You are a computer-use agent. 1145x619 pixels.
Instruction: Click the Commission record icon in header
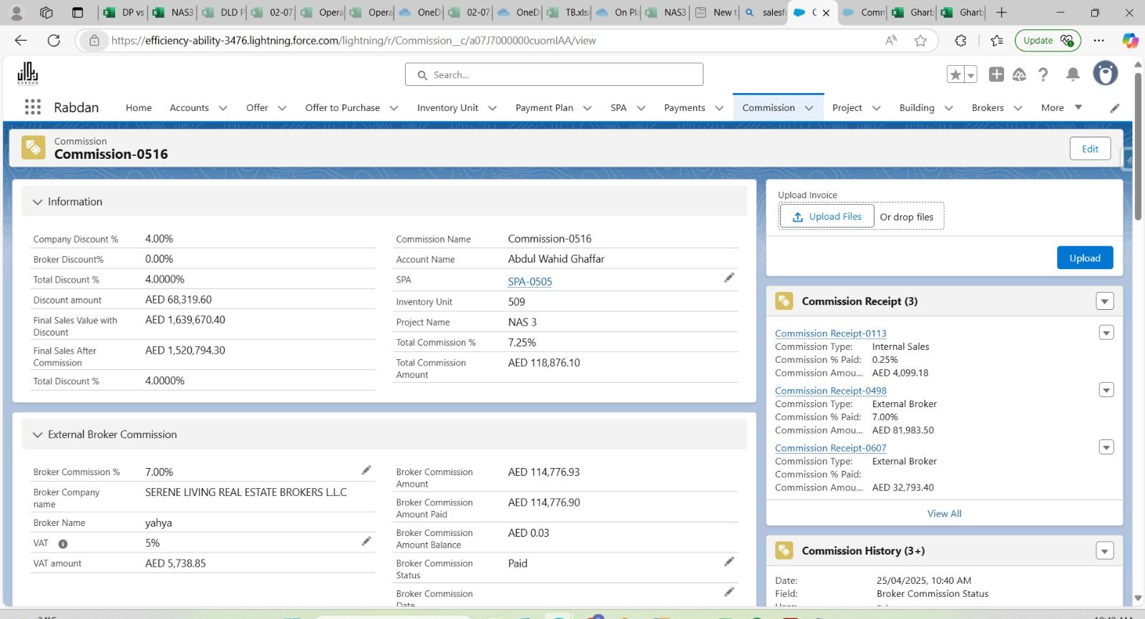click(33, 147)
